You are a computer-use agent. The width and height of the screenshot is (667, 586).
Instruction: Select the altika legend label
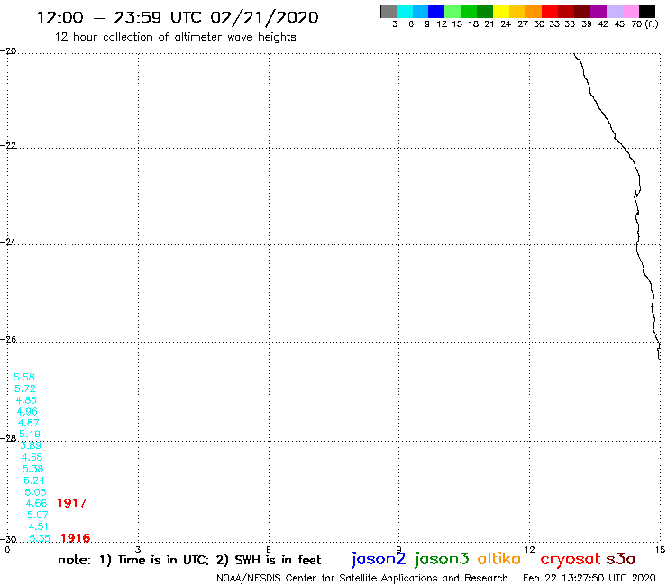pos(499,559)
